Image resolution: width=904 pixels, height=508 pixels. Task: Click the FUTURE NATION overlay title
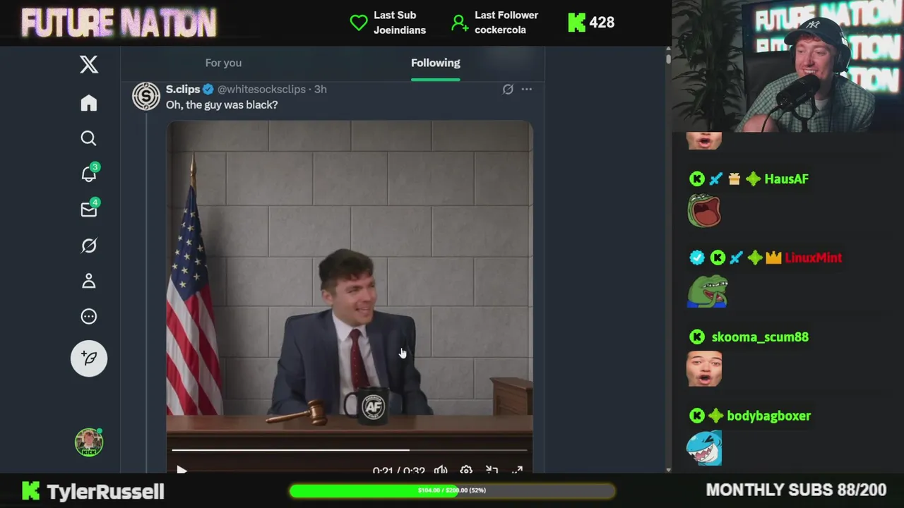coord(119,23)
